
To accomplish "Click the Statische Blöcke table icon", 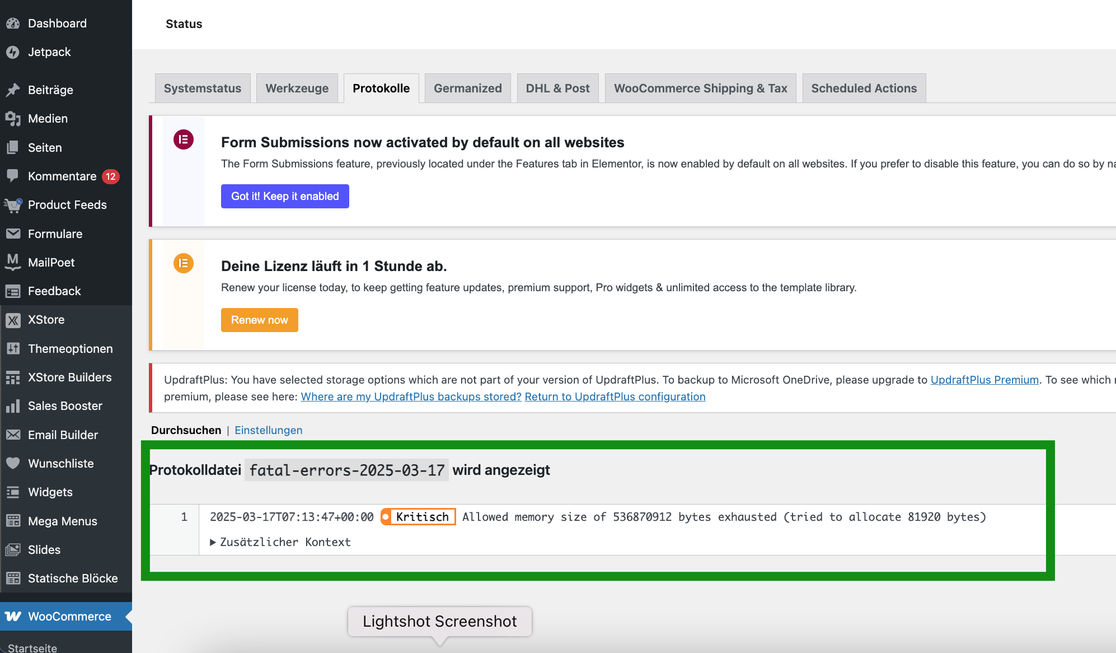I will tap(13, 579).
